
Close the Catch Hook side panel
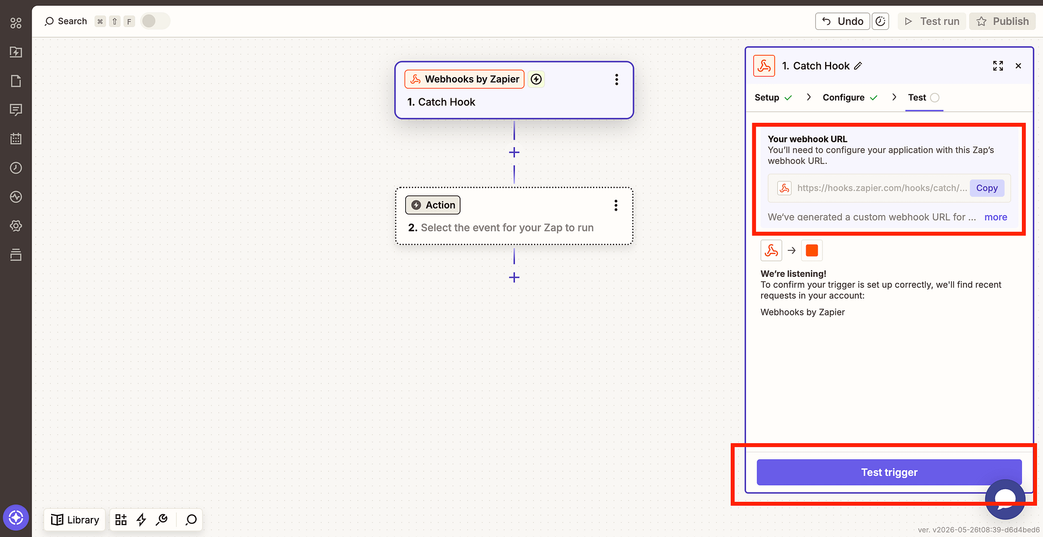click(x=1019, y=66)
